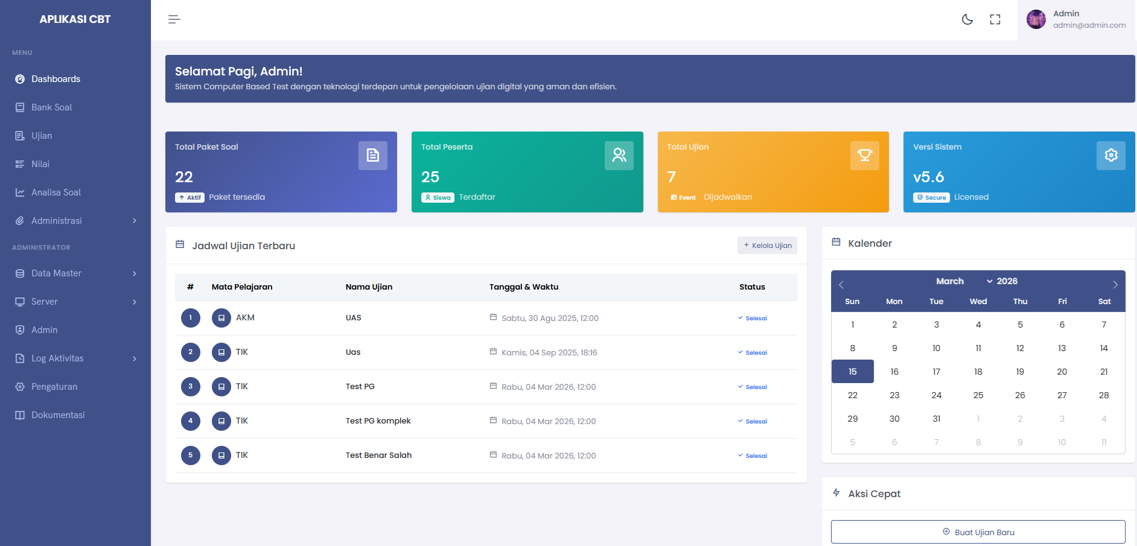1137x546 pixels.
Task: Click the Kelola Ujian button
Action: (x=767, y=246)
